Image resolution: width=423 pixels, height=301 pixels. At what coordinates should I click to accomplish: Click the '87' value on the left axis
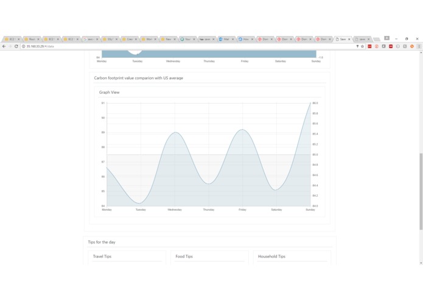(103, 162)
